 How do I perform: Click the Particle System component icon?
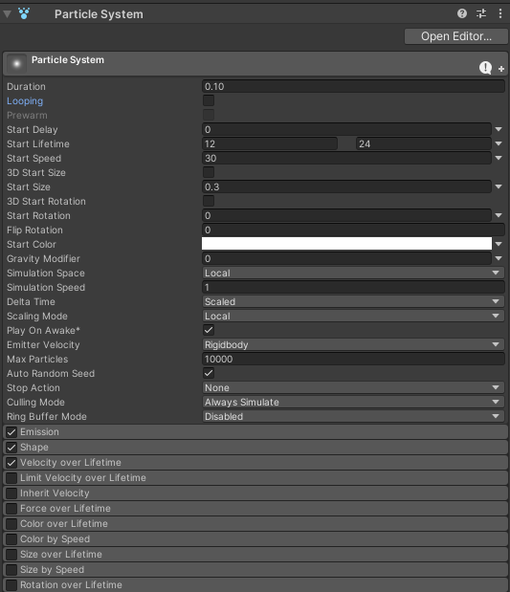[x=24, y=14]
